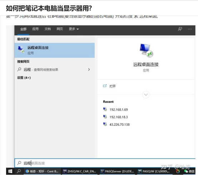The width and height of the screenshot is (198, 175).
Task: Switch to the 网页 search tab
Action: 60,29
